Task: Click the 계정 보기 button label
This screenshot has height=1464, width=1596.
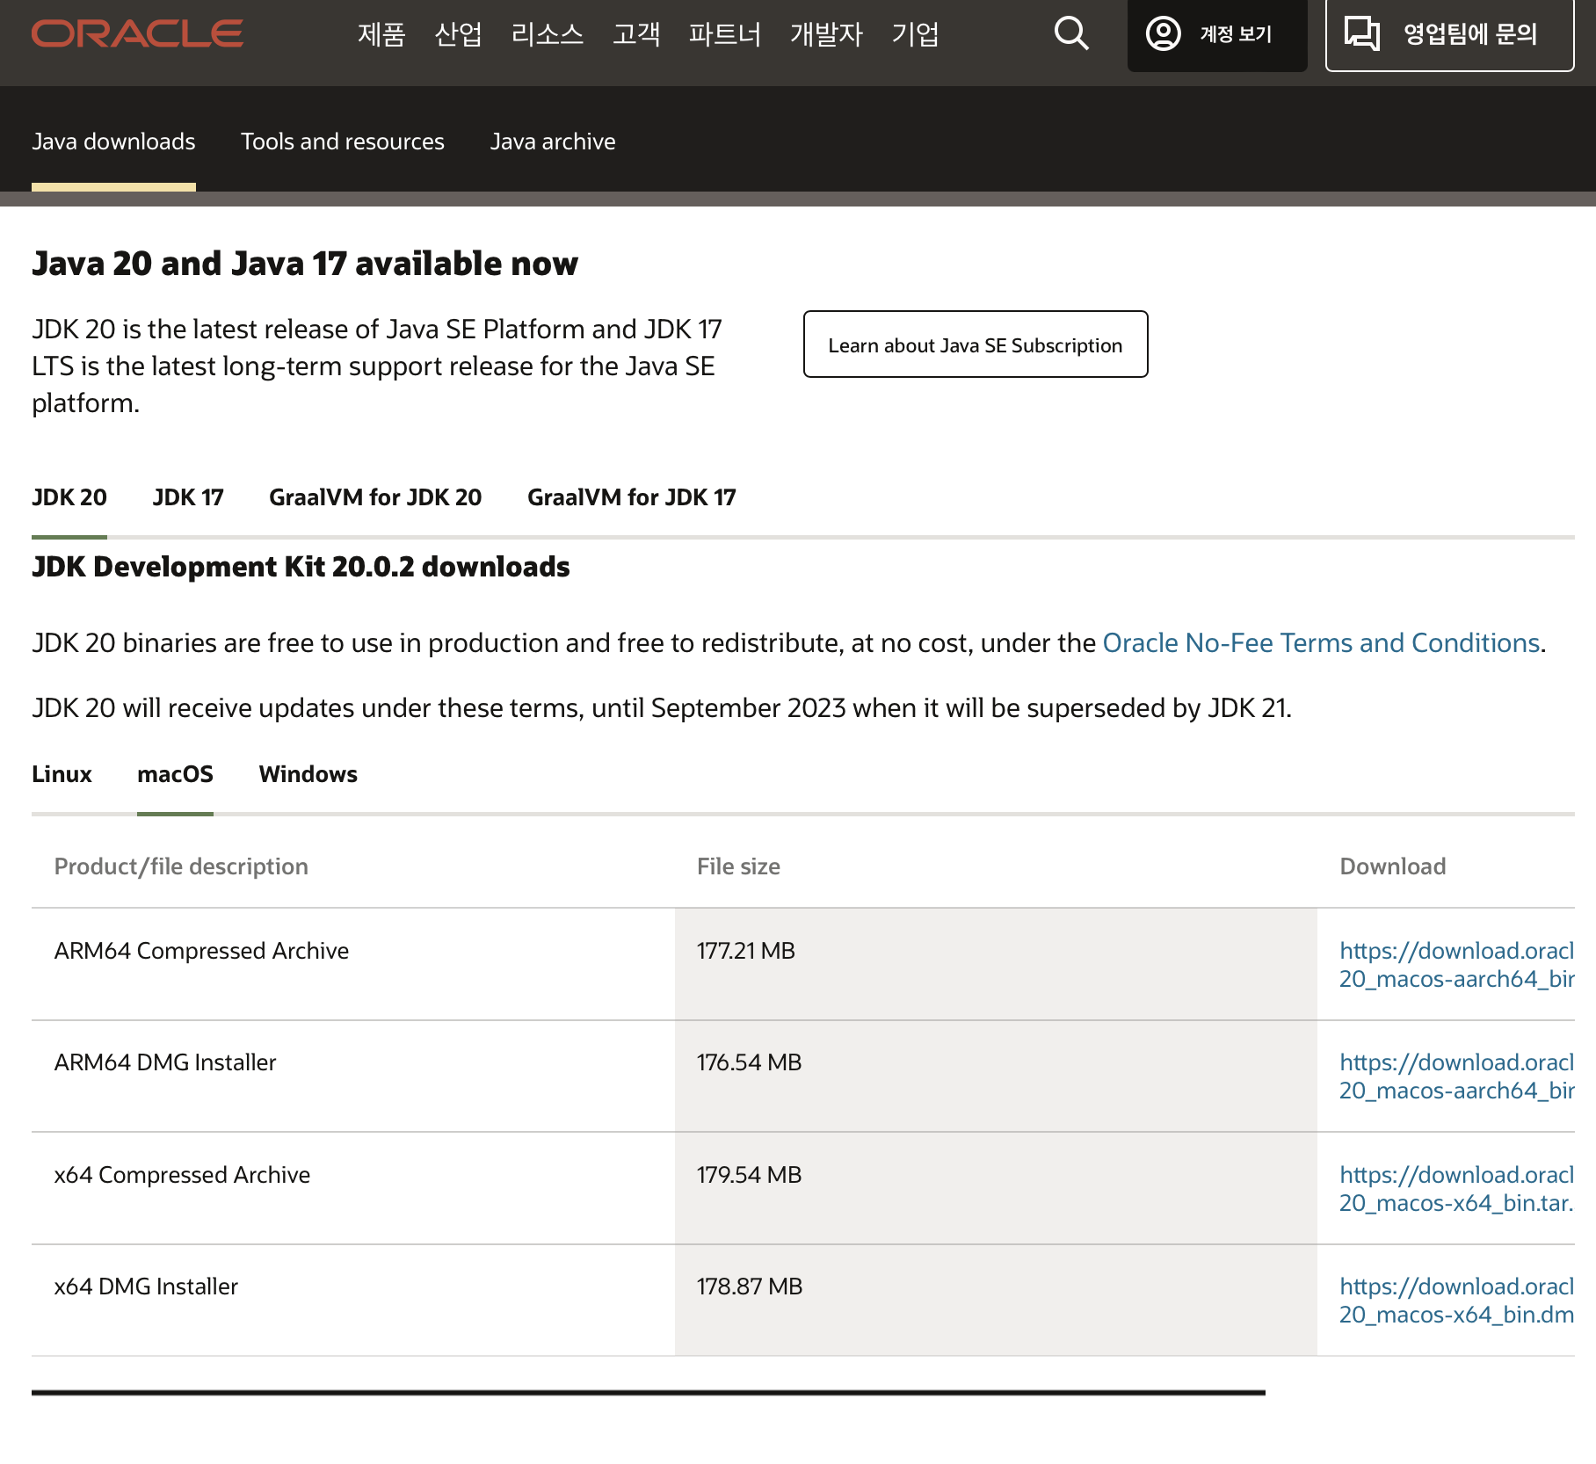Action: tap(1236, 34)
